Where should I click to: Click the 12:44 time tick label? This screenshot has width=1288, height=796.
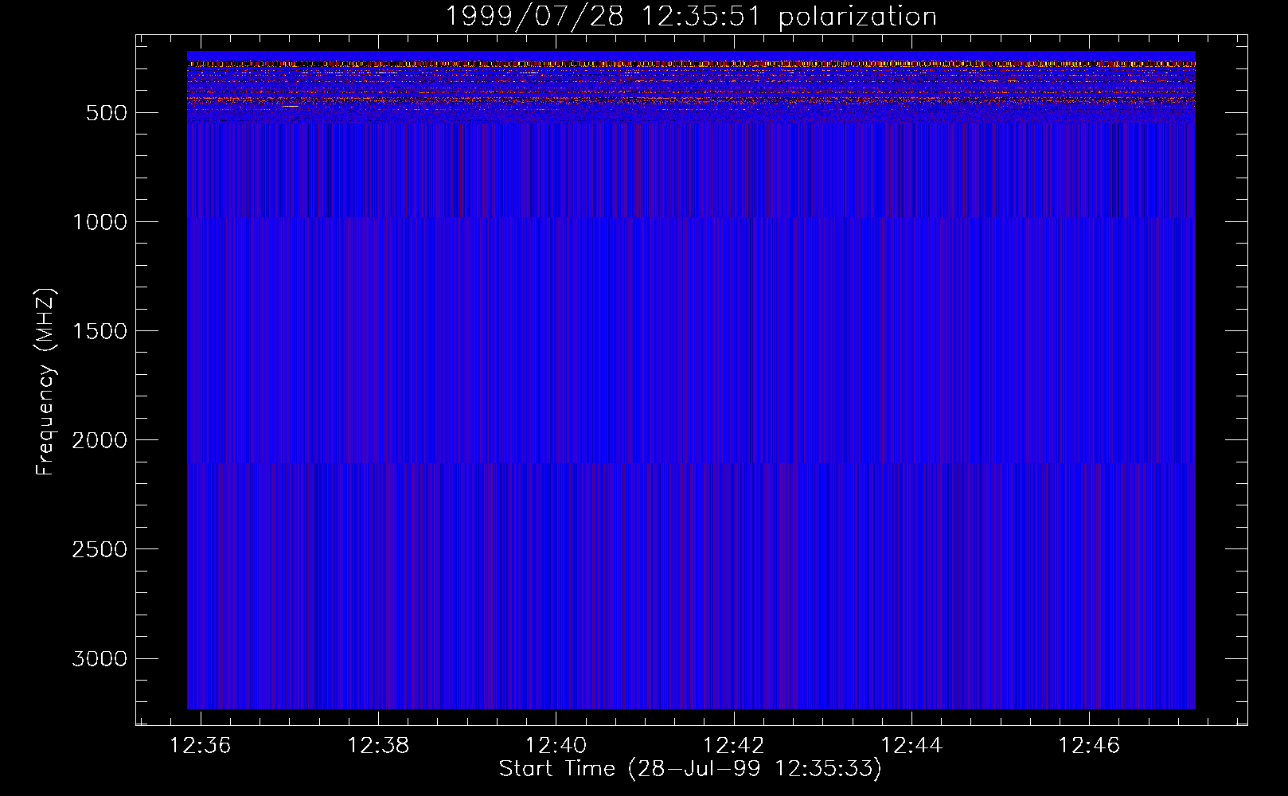point(911,746)
